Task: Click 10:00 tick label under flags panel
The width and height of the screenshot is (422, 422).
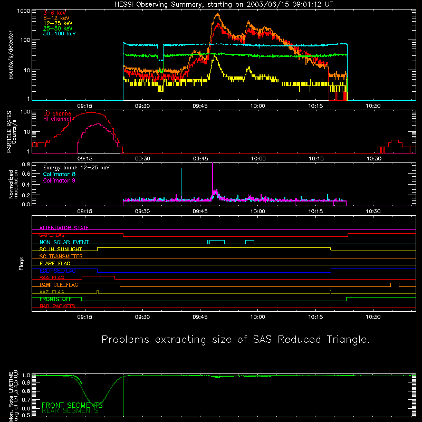Action: (258, 317)
